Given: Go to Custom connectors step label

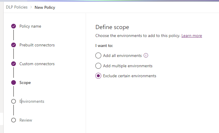Looking at the screenshot, I should [37, 64].
